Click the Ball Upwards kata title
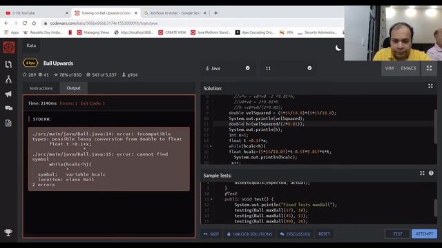442x248 pixels. click(x=58, y=63)
